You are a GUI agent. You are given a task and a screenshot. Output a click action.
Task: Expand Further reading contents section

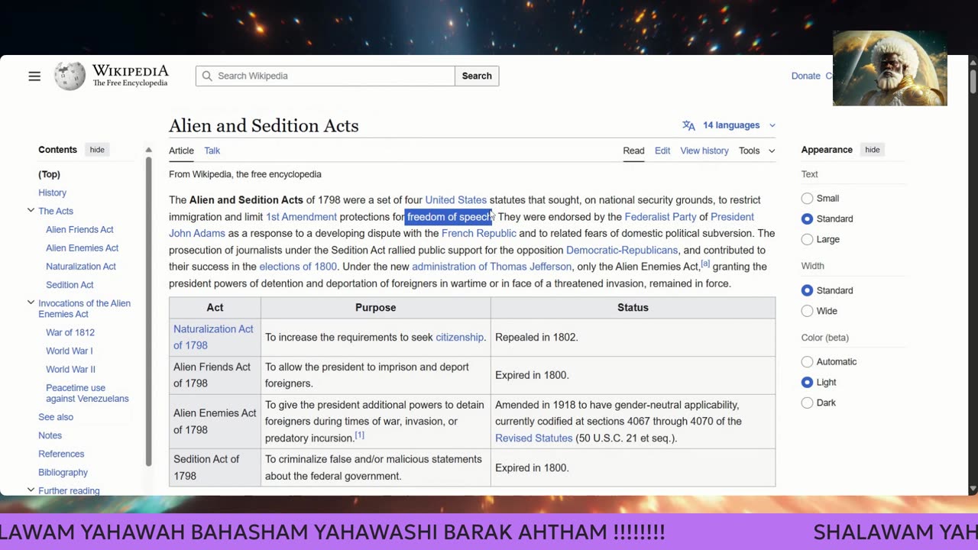31,490
